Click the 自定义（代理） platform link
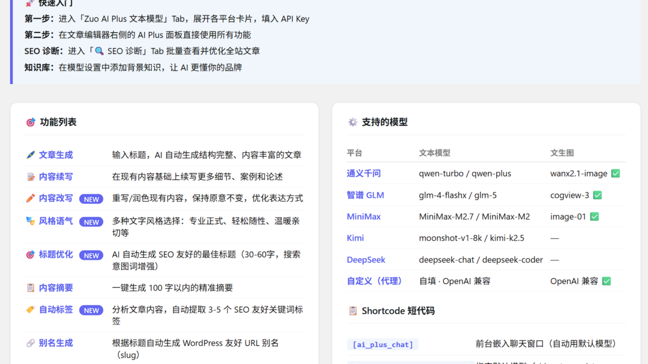 (374, 281)
